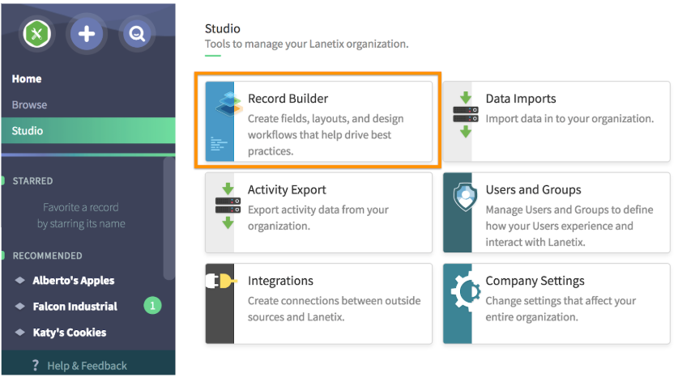Open Katy's Cookies recommended record
Screen dimensions: 678x377
[69, 332]
